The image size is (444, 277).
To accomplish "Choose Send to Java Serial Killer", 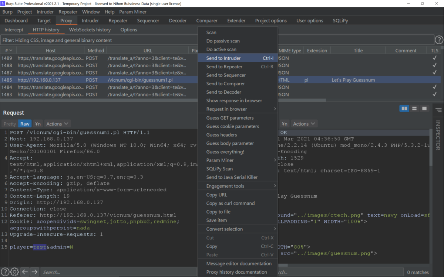I will pyautogui.click(x=238, y=177).
